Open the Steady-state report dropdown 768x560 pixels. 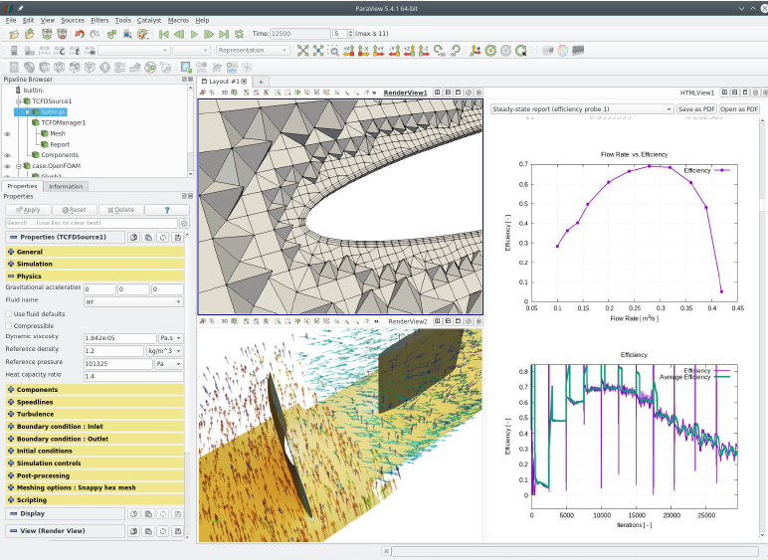[582, 109]
